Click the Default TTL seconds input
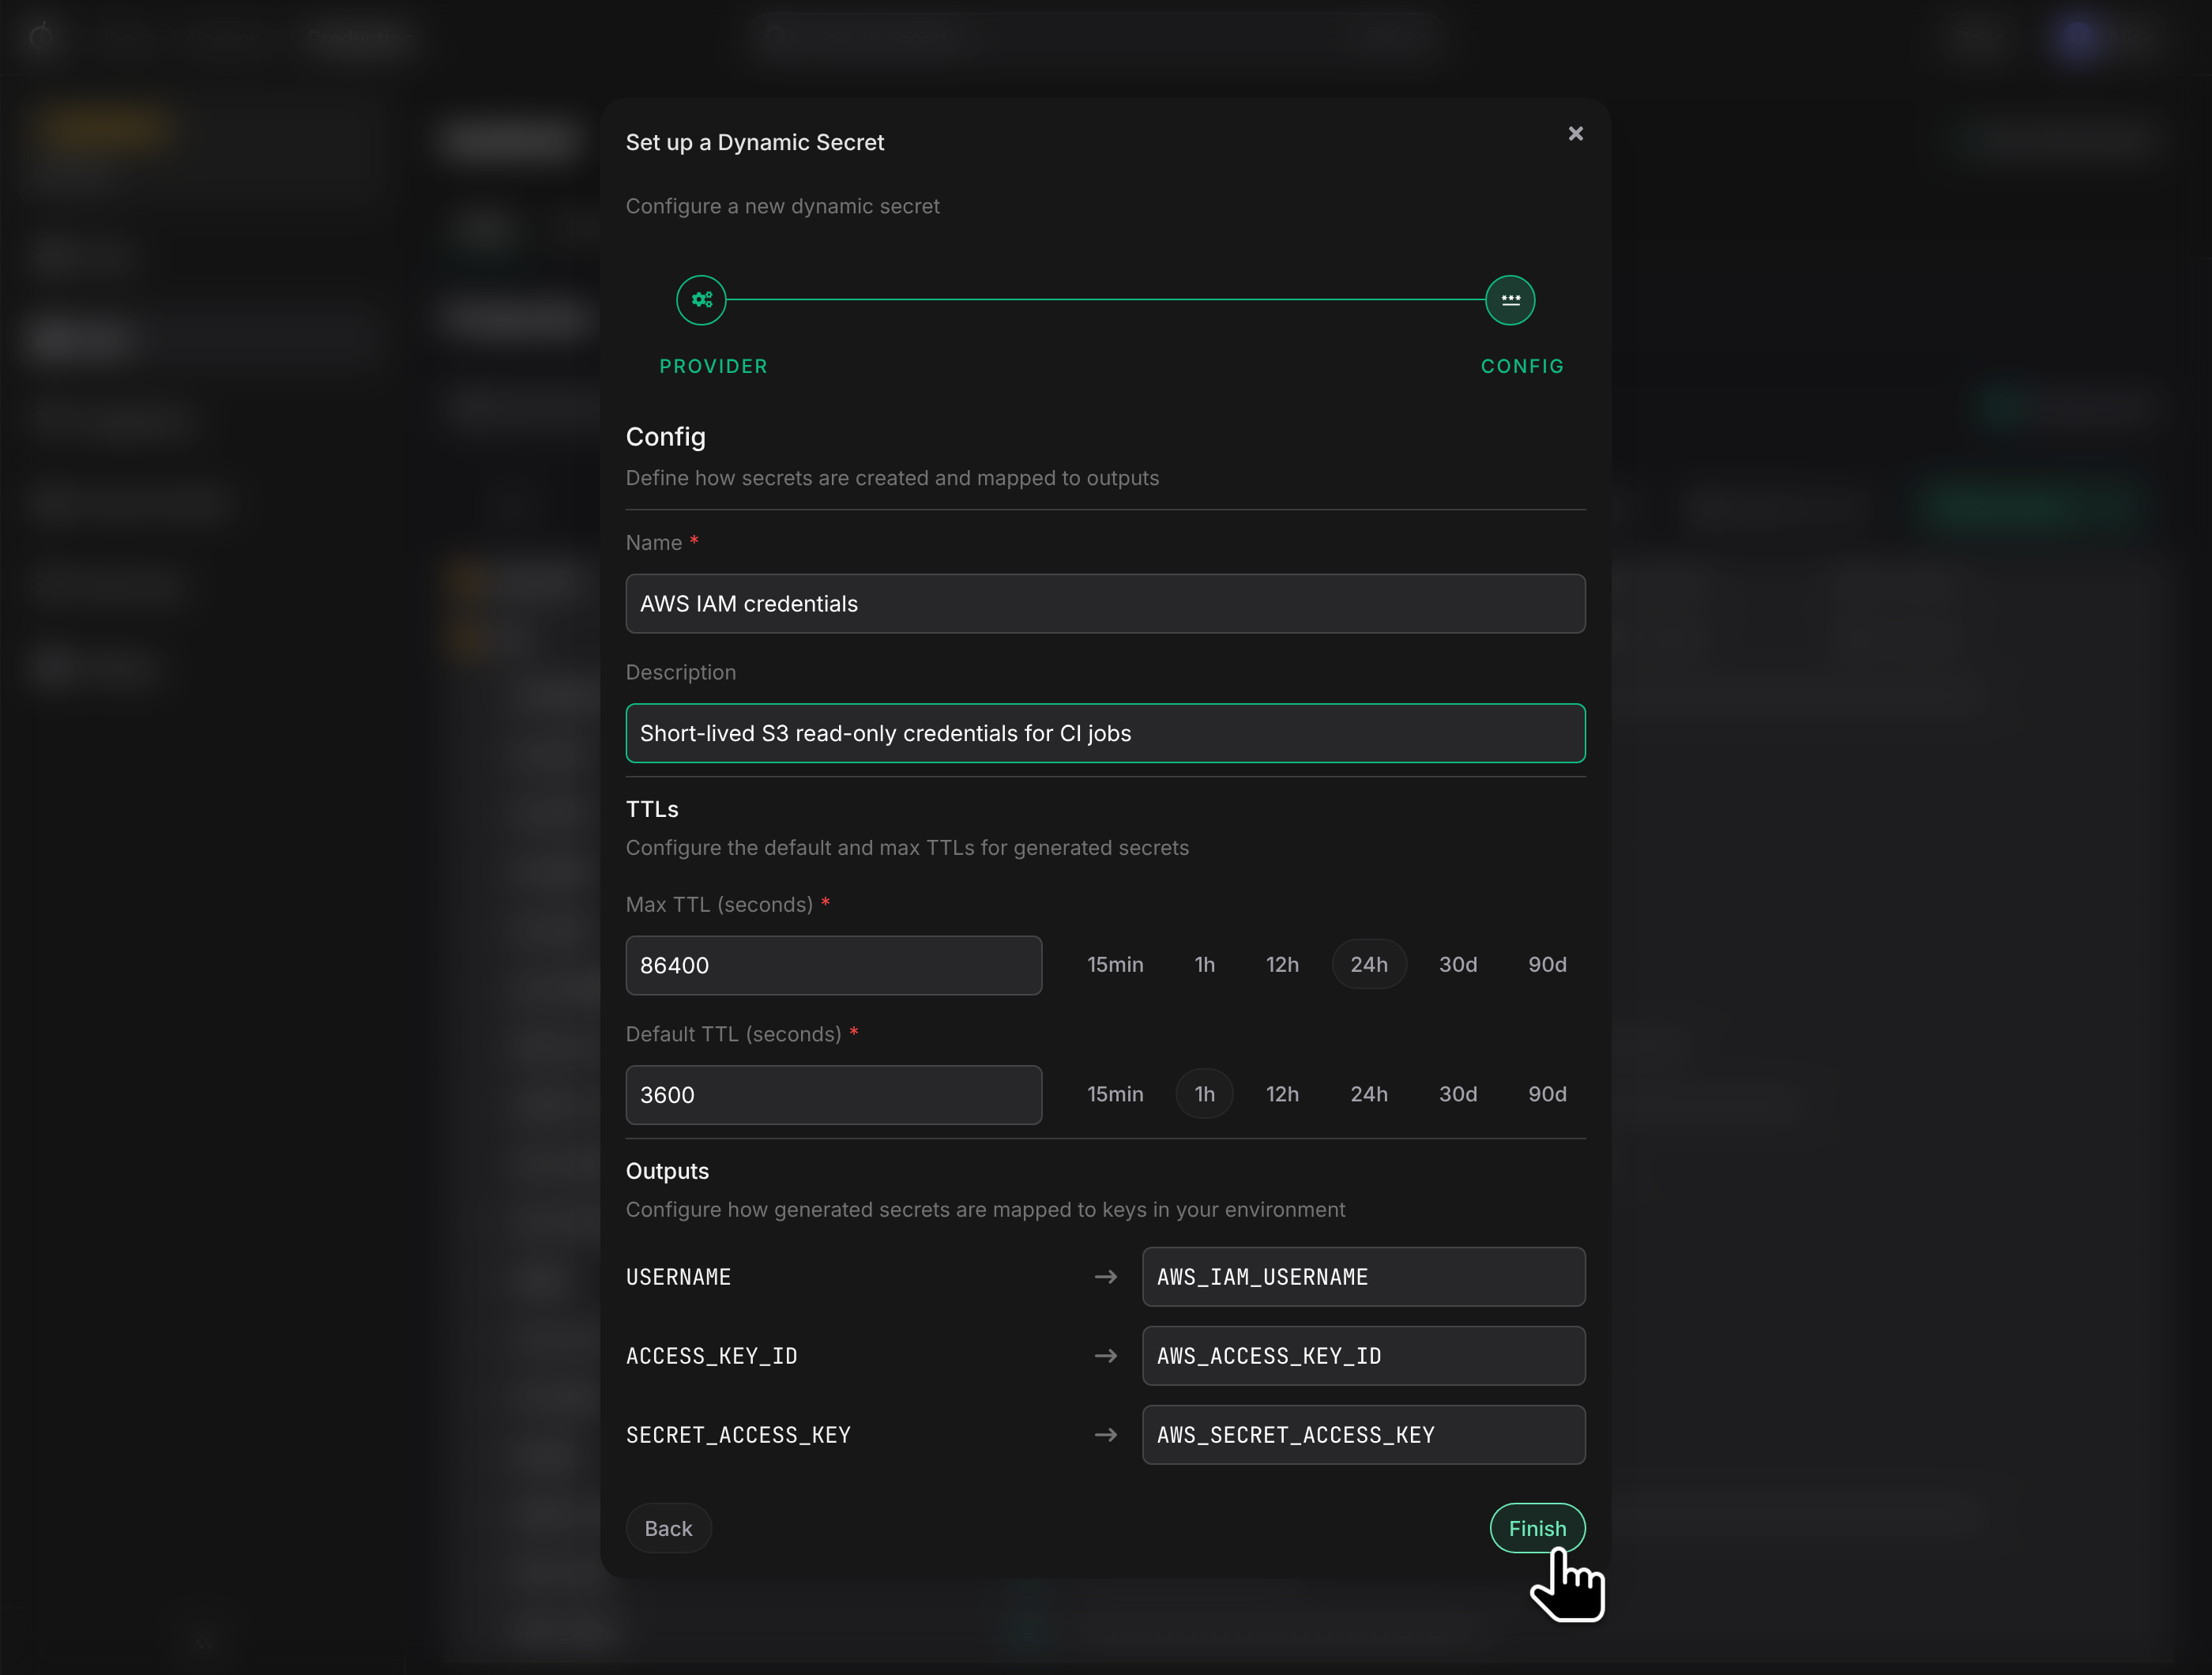This screenshot has height=1675, width=2212. coord(833,1095)
